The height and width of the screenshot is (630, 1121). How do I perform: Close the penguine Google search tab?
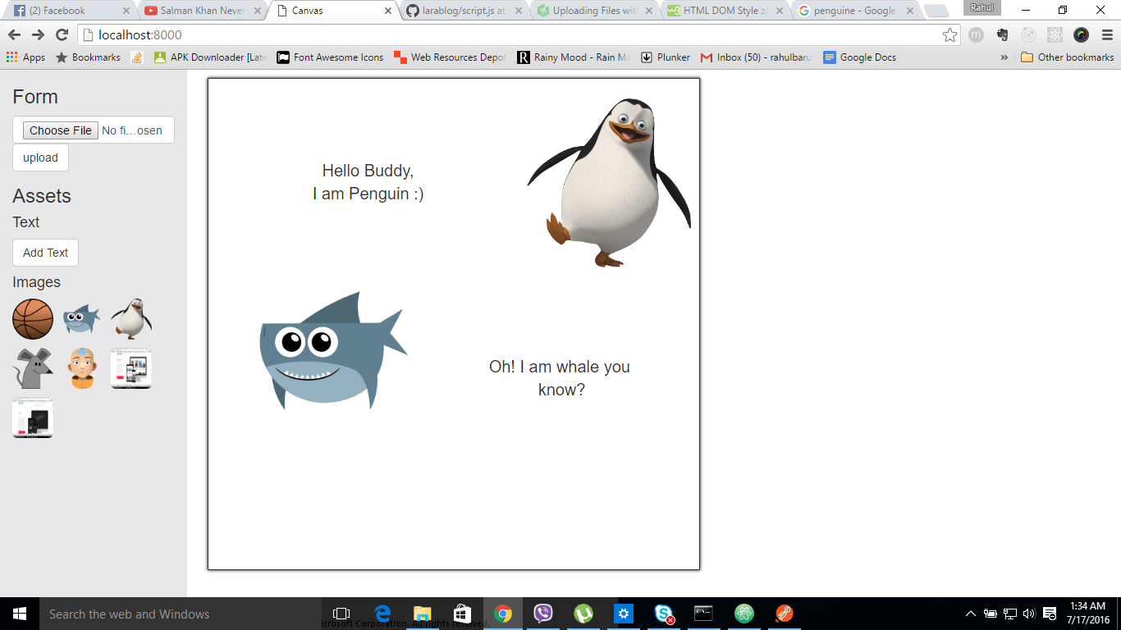pyautogui.click(x=908, y=11)
